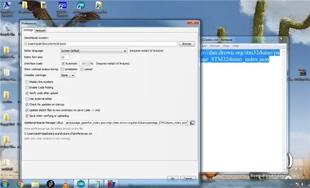This screenshot has width=310, height=188.
Task: Launch the arduino.exe shortcut desktop icon
Action: [x=81, y=9]
